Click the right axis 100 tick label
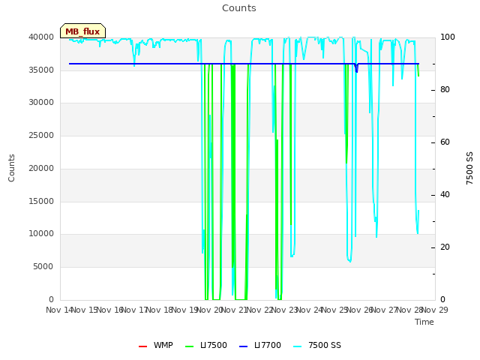This screenshot has width=480, height=360. point(448,37)
